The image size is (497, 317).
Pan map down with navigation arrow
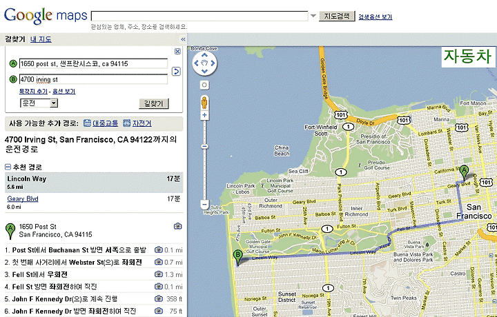204,72
